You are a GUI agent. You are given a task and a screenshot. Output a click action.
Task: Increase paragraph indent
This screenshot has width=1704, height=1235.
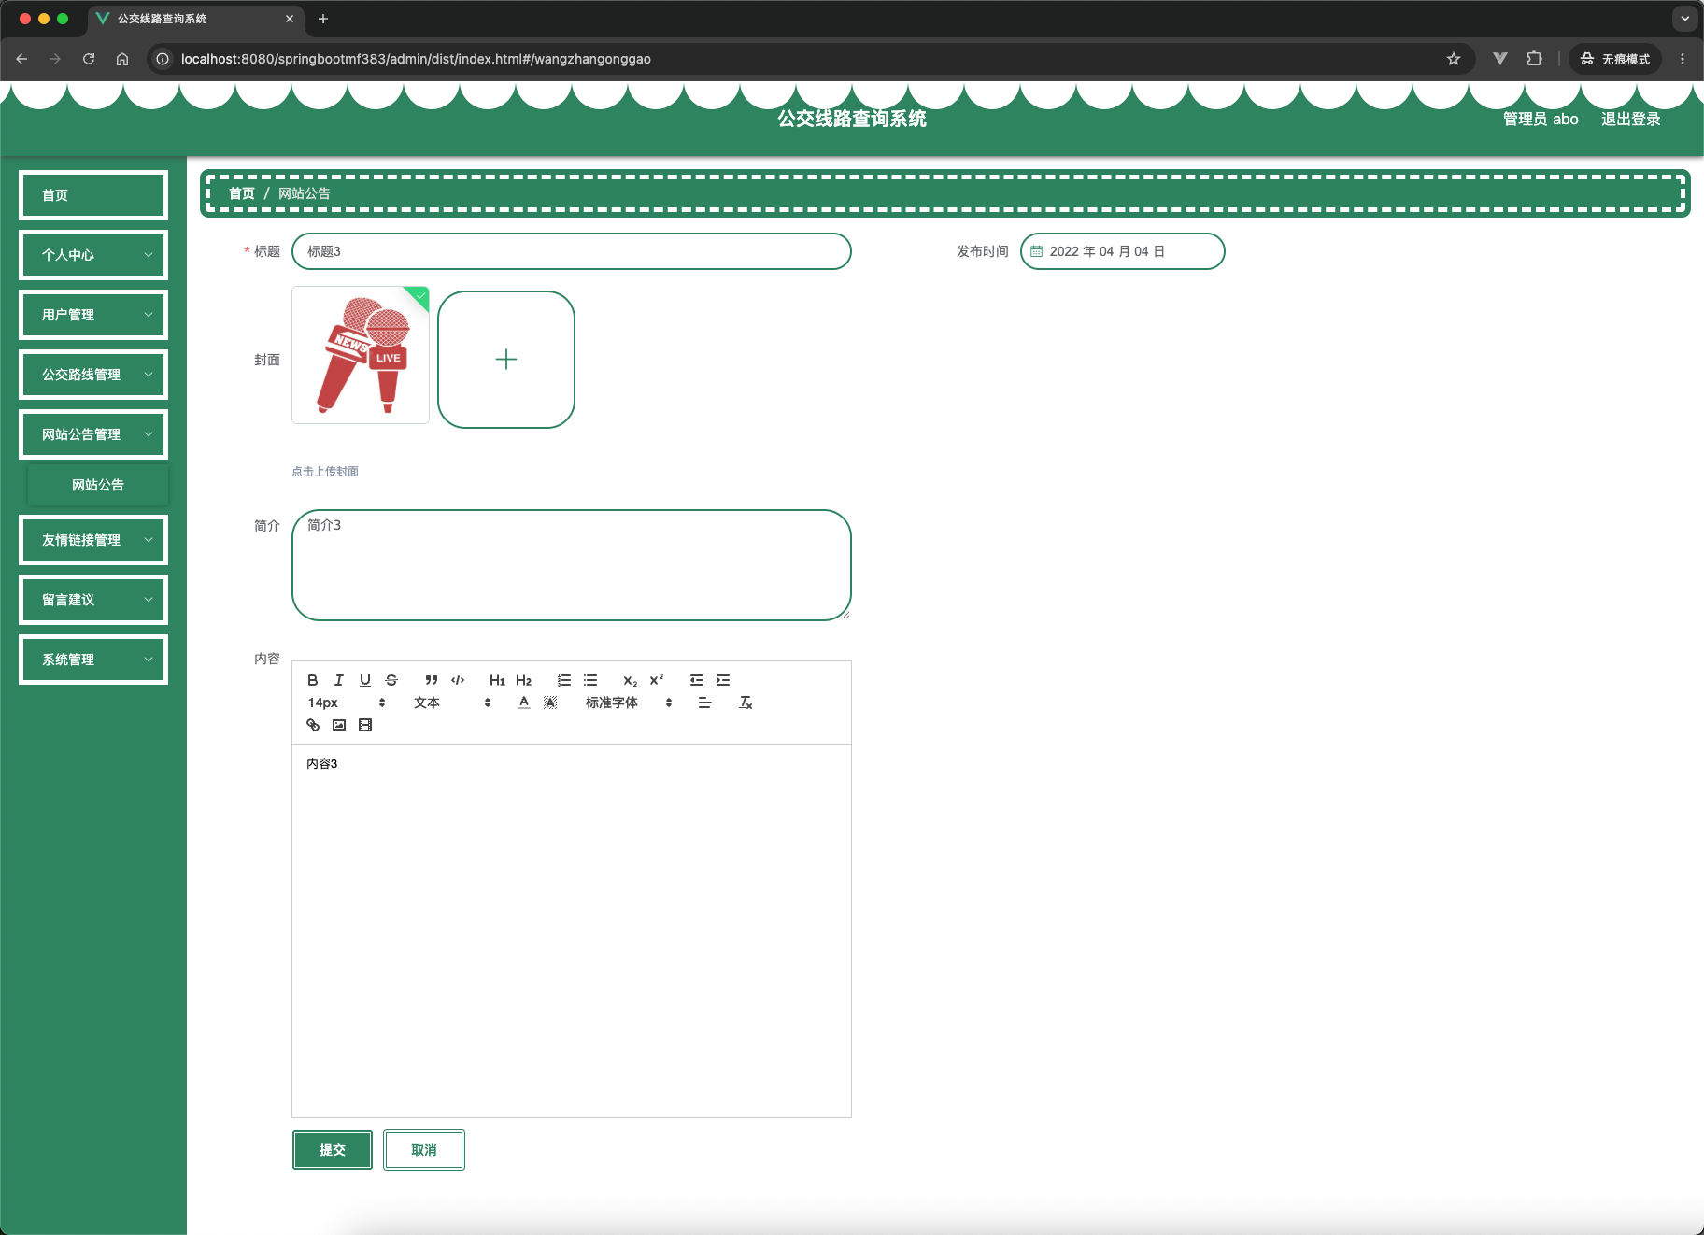point(723,680)
